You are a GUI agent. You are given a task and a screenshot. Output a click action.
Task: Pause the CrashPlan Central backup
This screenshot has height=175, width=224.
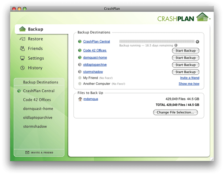point(197,42)
